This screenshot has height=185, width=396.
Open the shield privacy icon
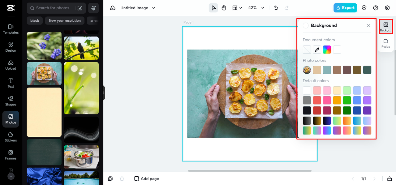click(364, 8)
